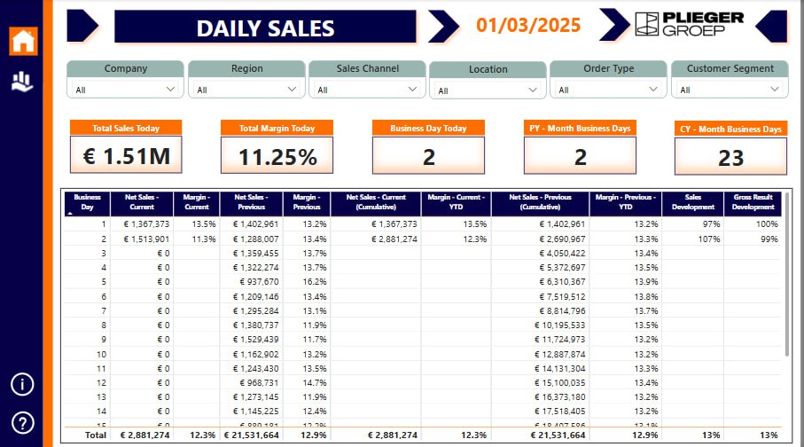Click the Margin - Previous YTD column header

[626, 202]
